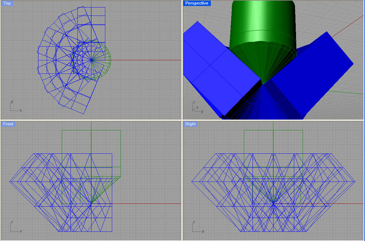The image size is (365, 241).
Task: Click the green cylinder in Perspective view
Action: (x=263, y=25)
